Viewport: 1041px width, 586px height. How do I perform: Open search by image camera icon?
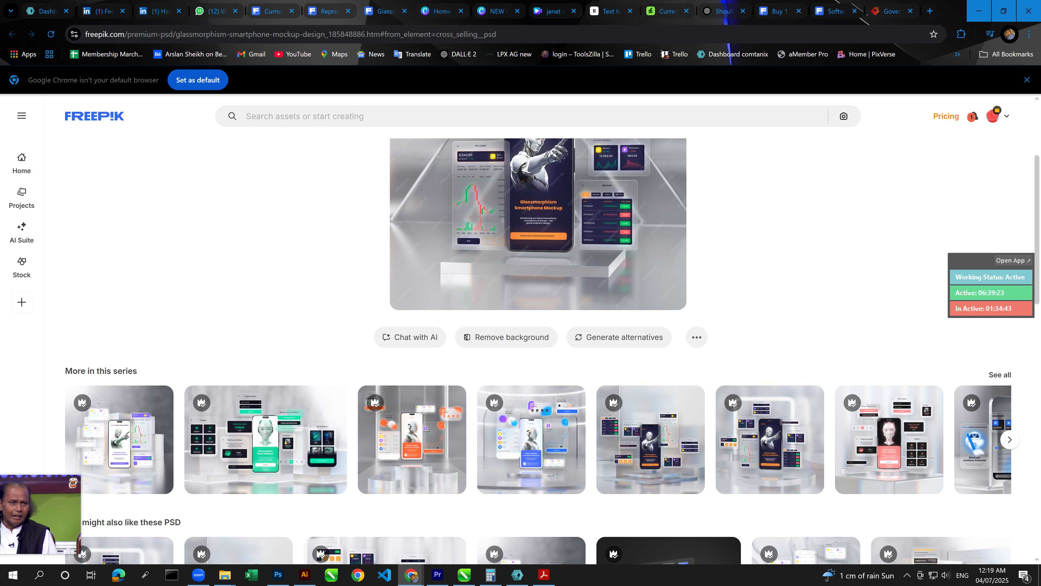pos(843,116)
